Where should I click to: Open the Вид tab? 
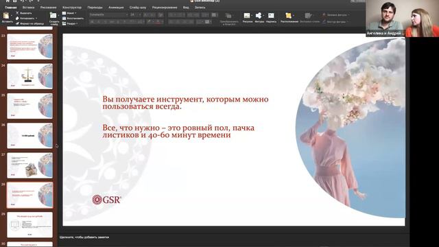[x=186, y=8]
